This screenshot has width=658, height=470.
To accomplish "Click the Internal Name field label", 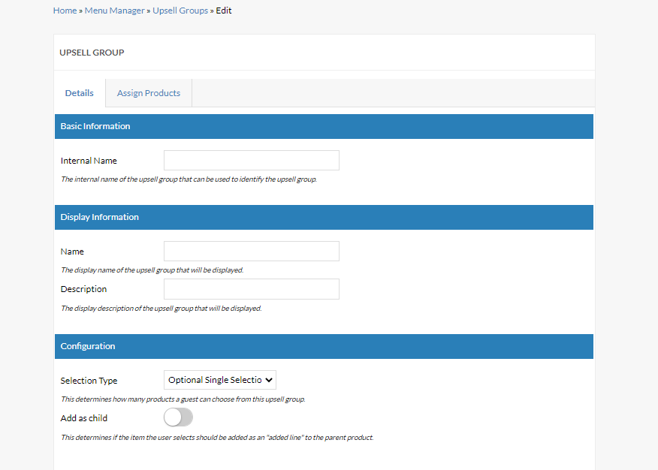I will click(x=89, y=160).
